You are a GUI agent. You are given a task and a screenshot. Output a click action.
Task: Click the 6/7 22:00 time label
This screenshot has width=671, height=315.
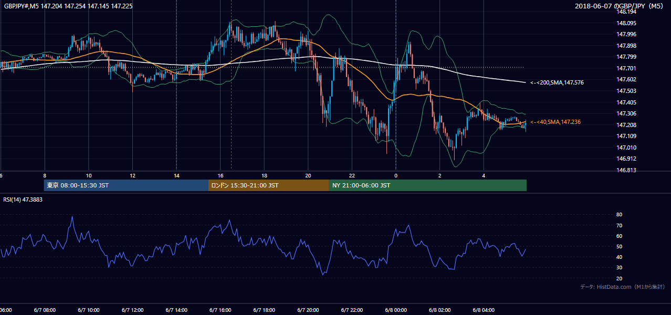click(x=352, y=310)
